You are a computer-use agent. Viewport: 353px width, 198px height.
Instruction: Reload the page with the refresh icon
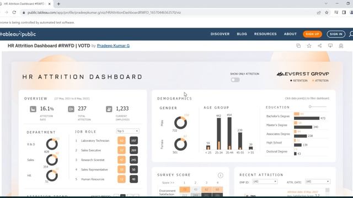14,13
